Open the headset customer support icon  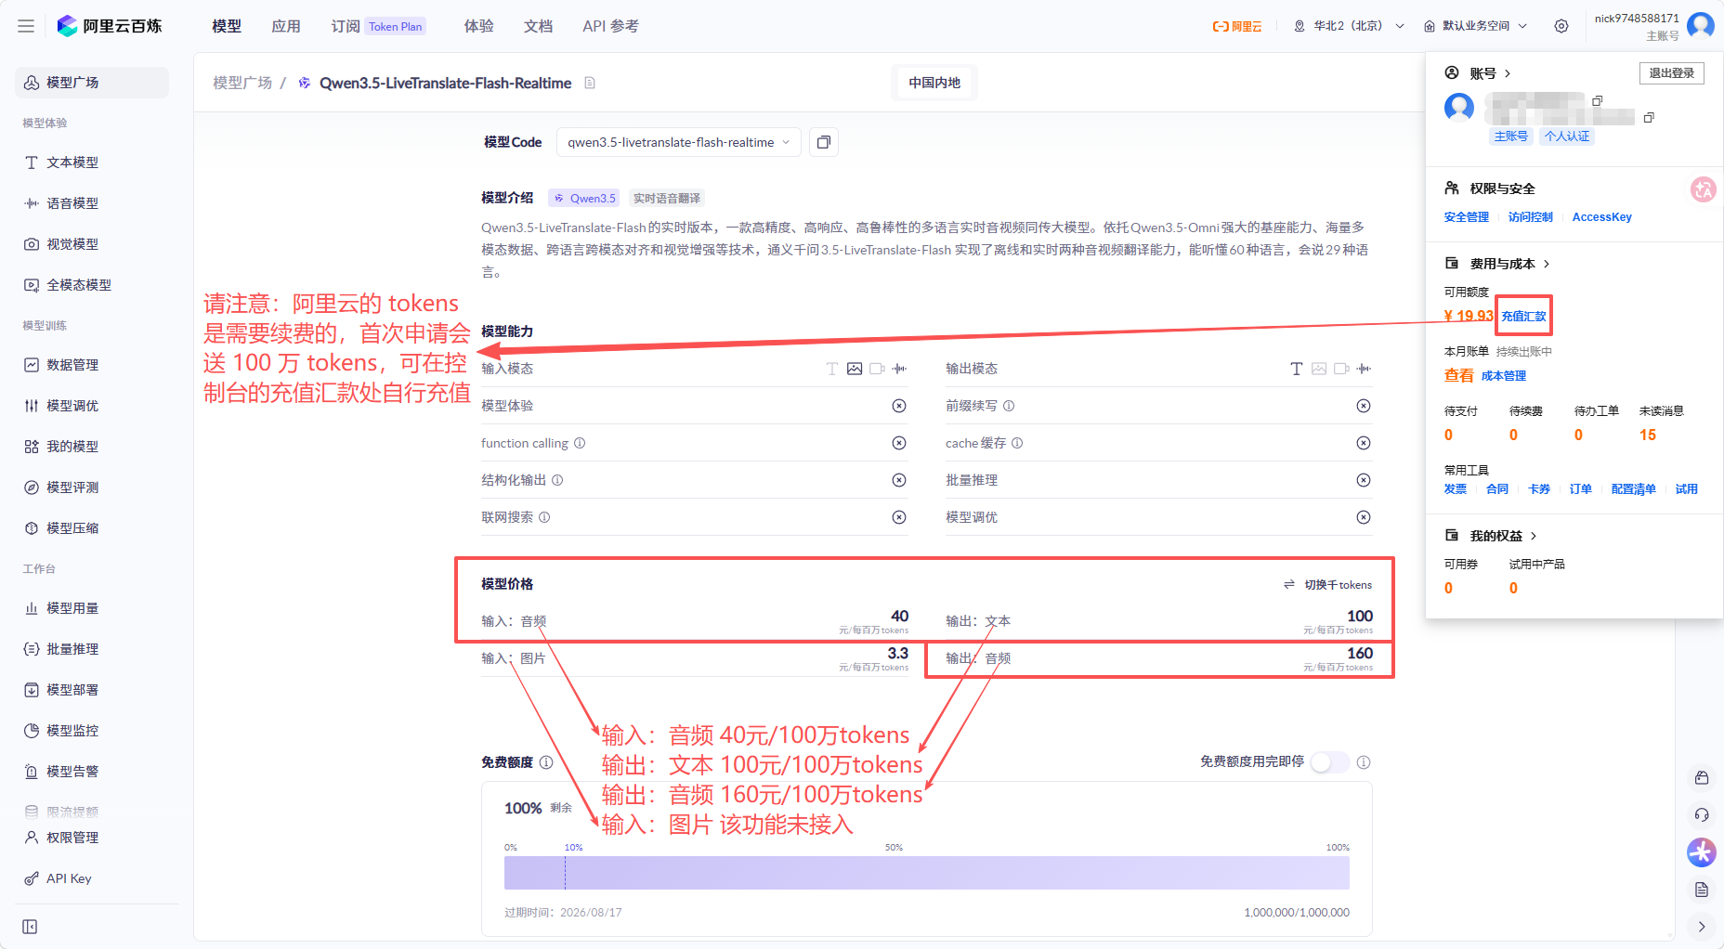(x=1702, y=814)
